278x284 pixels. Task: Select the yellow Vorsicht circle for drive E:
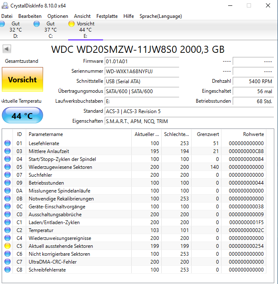[71, 24]
